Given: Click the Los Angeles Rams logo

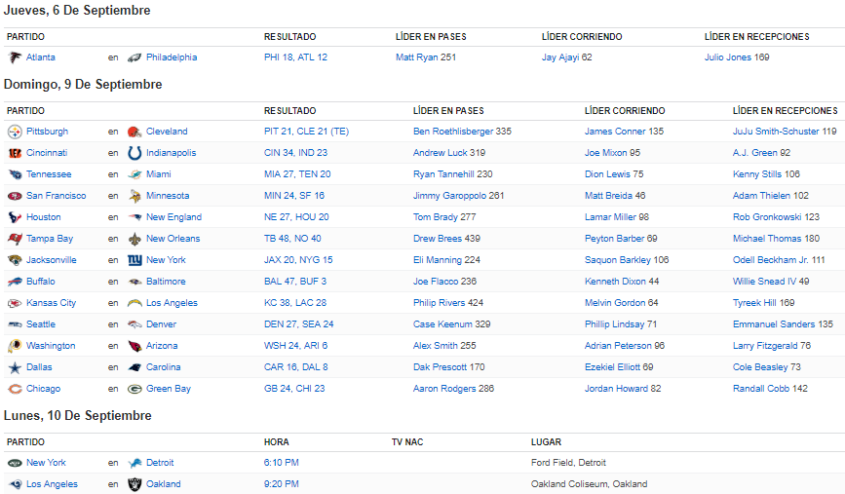Looking at the screenshot, I should pyautogui.click(x=15, y=484).
